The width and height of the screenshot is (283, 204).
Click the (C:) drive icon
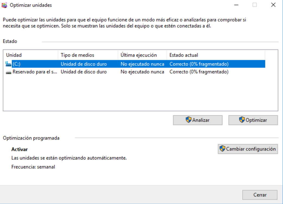pyautogui.click(x=8, y=64)
